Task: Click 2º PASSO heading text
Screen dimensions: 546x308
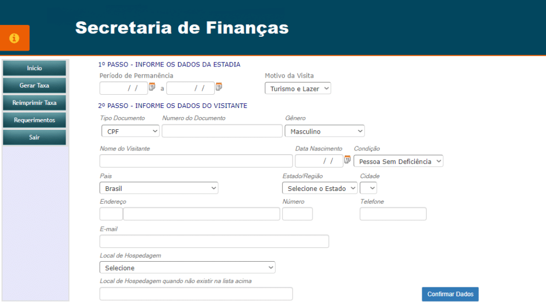Action: point(173,105)
